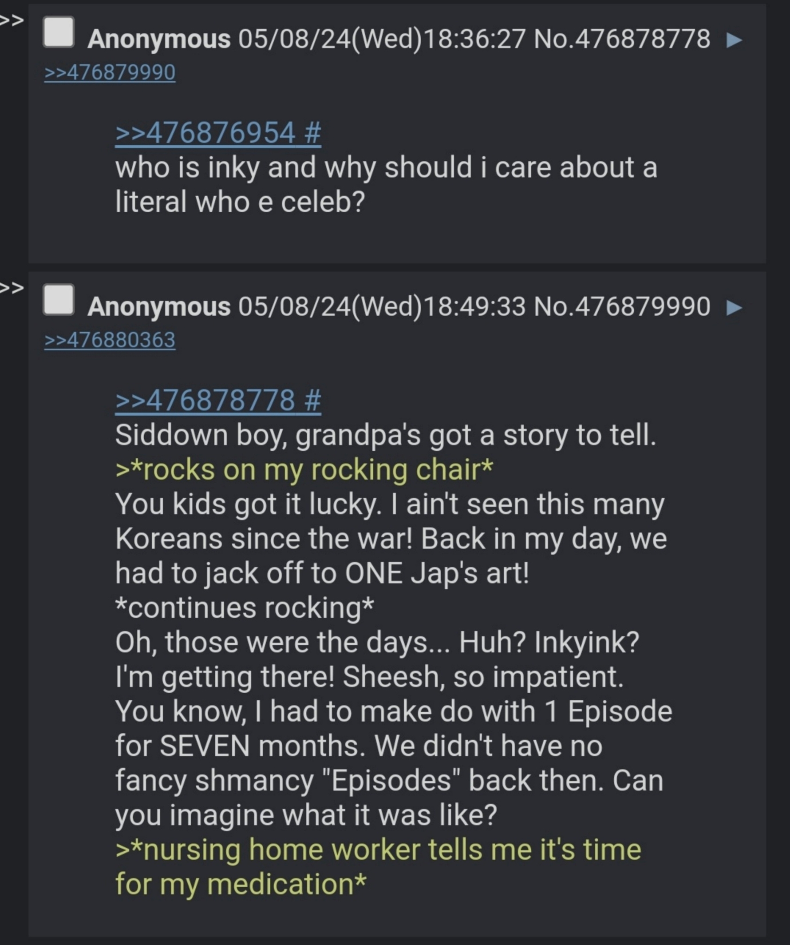Click the >> side marker beside second post
This screenshot has height=945, width=790.
tap(12, 288)
